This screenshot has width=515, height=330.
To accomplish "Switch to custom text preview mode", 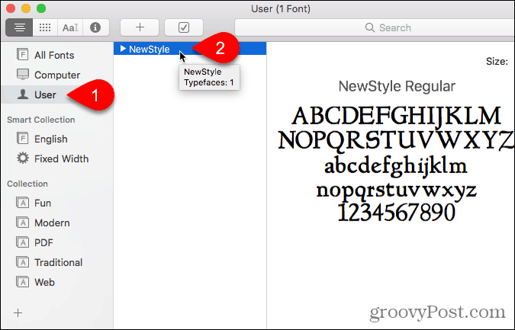I will [70, 27].
